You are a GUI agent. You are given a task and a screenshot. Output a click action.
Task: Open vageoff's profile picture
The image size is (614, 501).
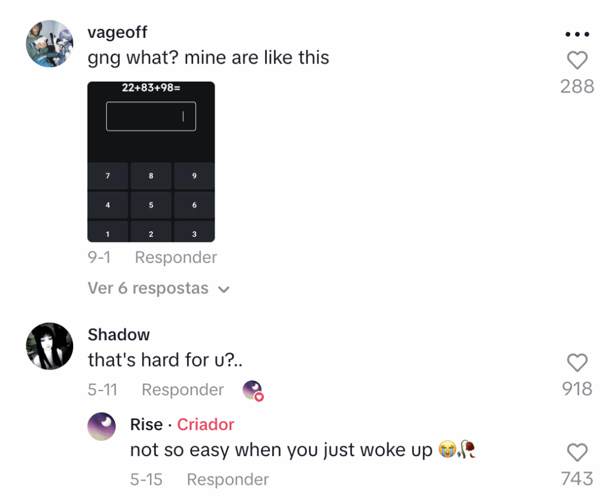(x=49, y=43)
